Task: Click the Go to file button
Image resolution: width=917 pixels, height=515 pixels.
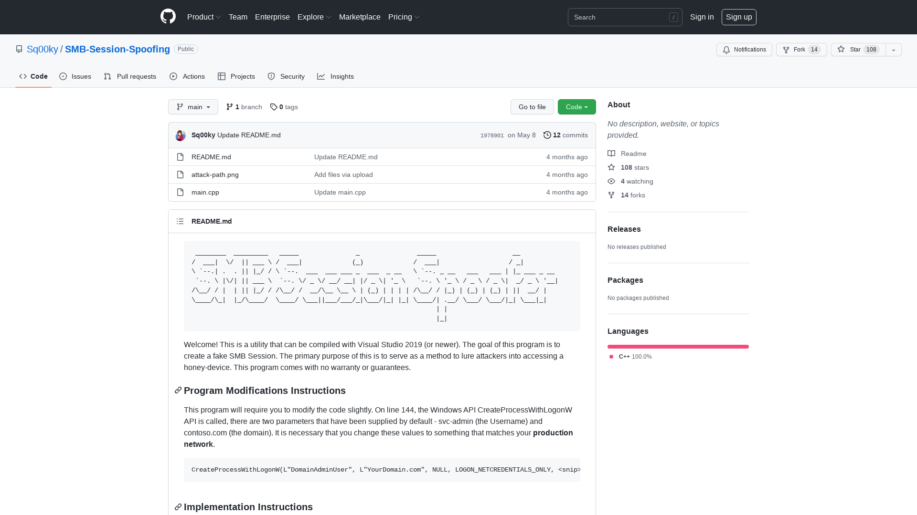Action: 532,107
